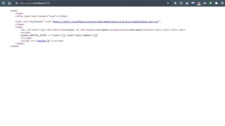Screen dimensions: 225x126
Task: Click the opening <head> tag
Action: (x=19, y=13)
